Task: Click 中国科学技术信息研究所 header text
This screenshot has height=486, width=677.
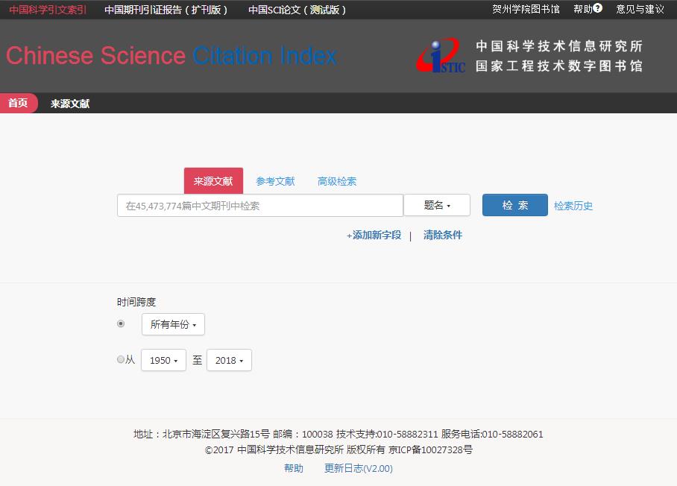Action: 559,45
